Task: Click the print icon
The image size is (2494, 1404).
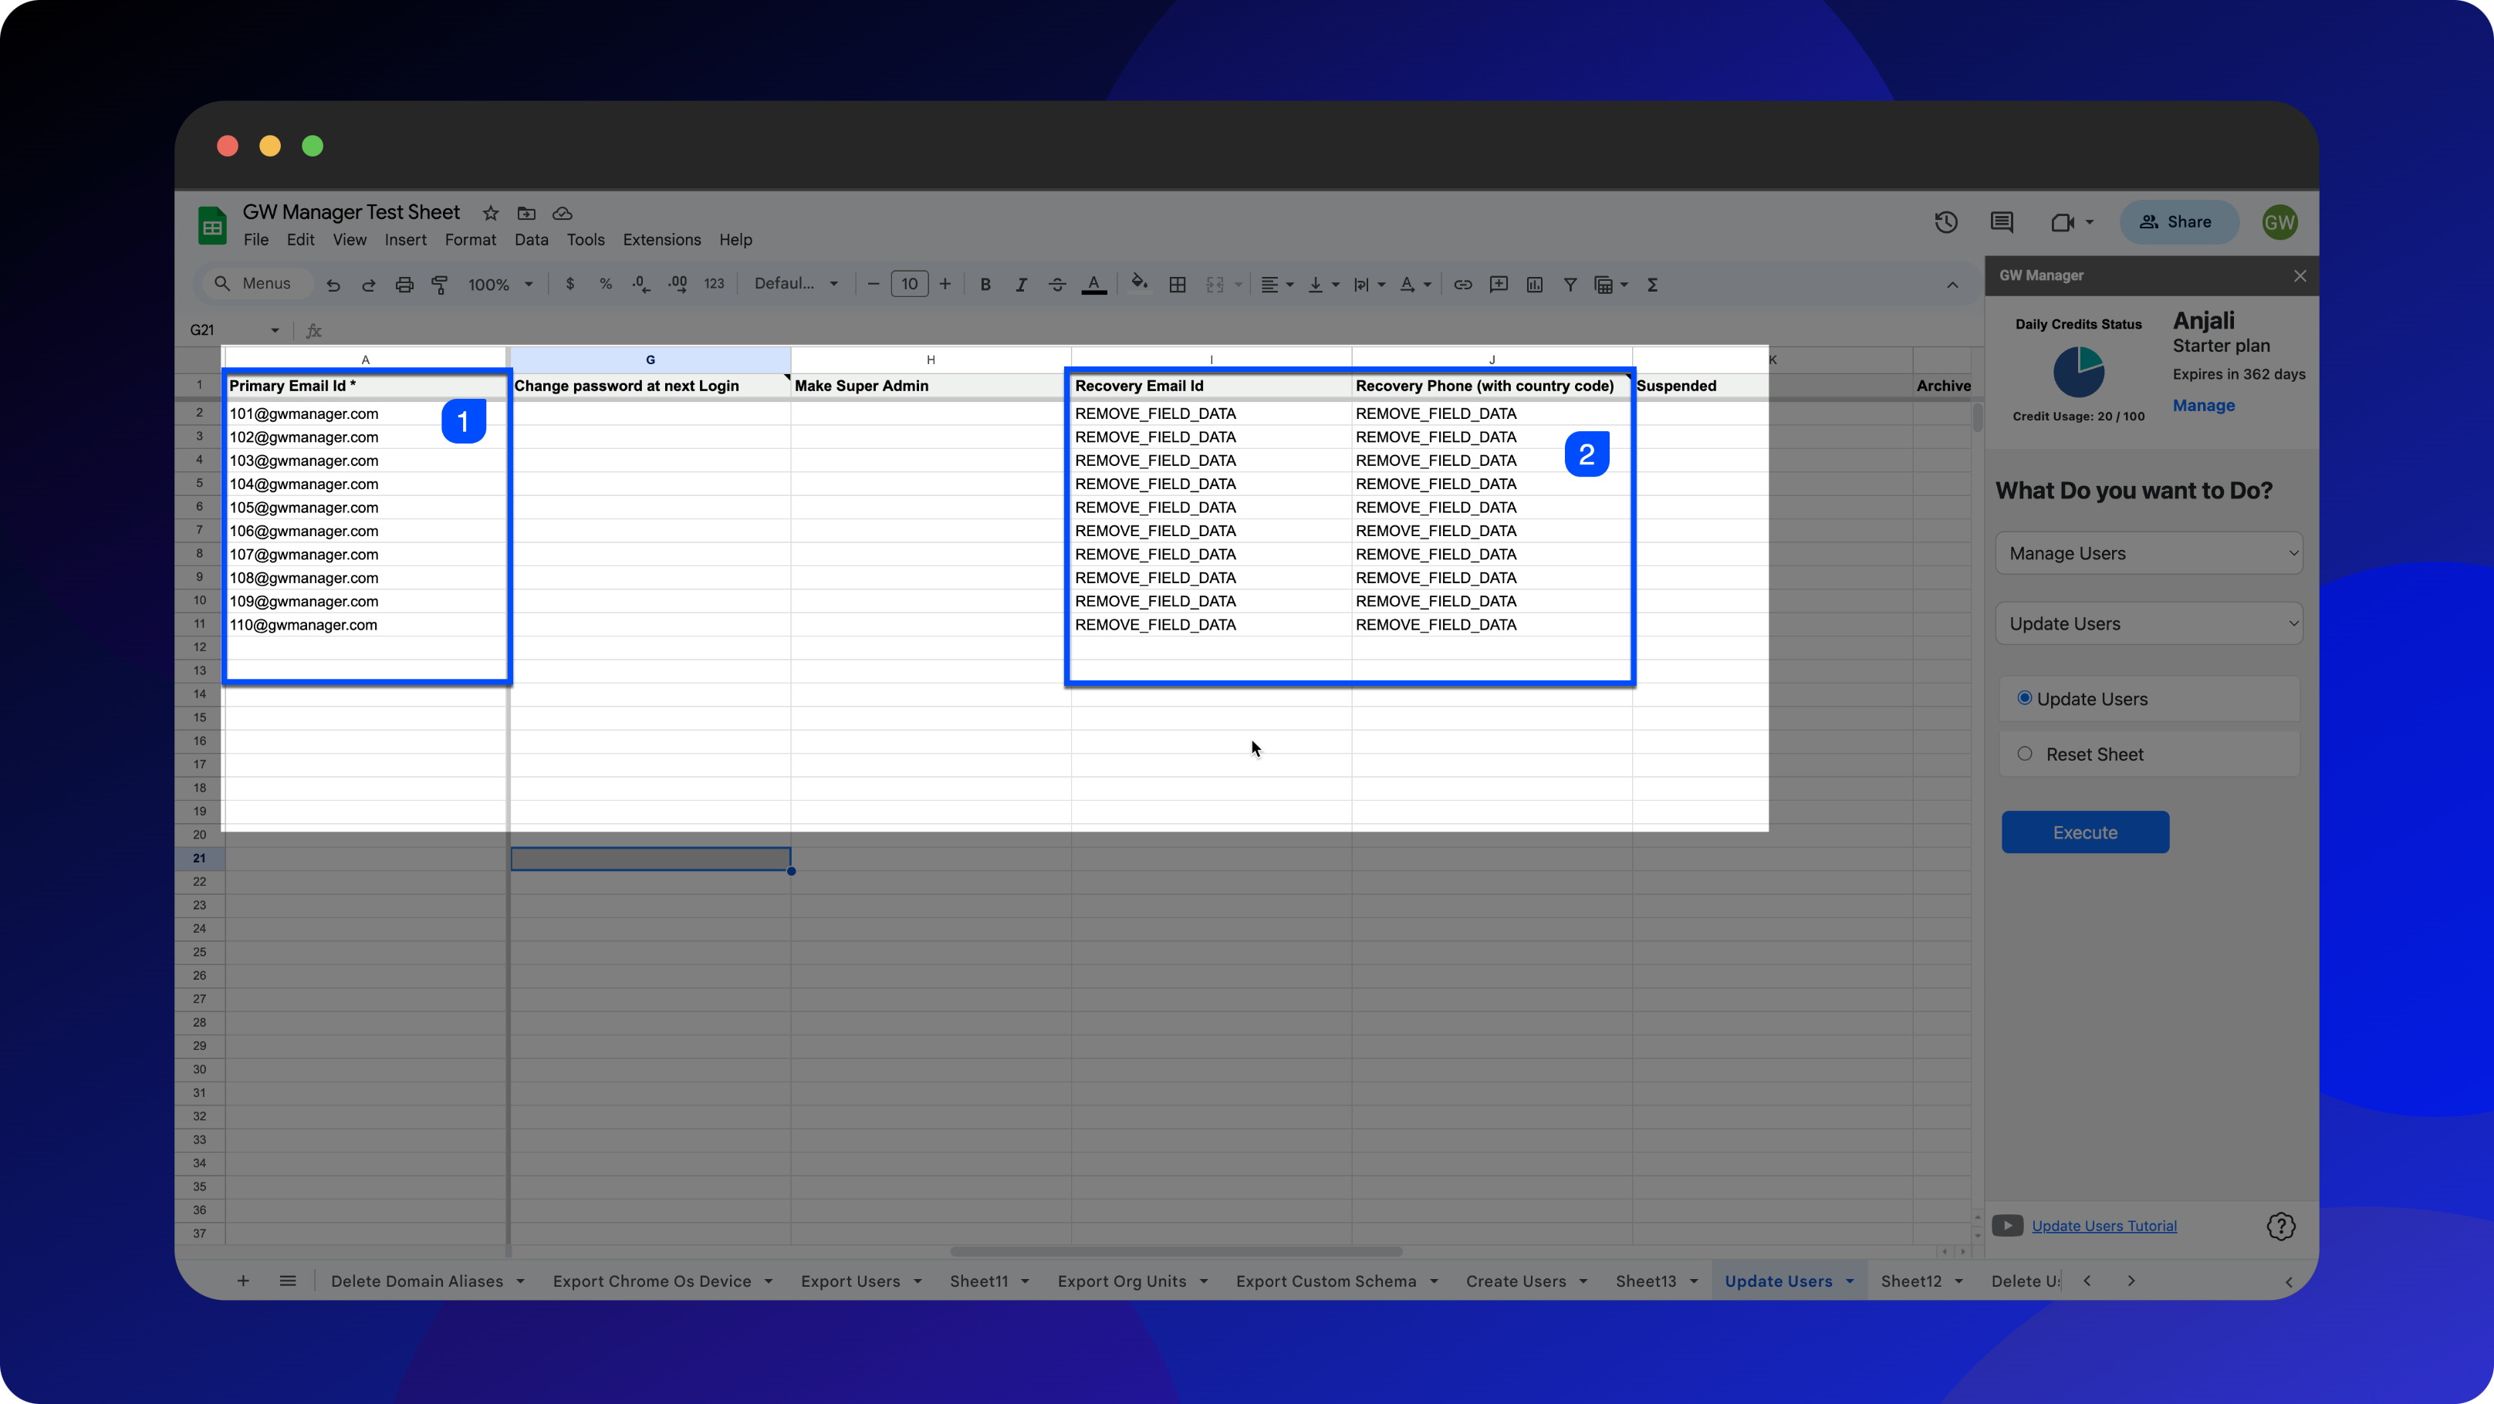Action: [x=404, y=285]
